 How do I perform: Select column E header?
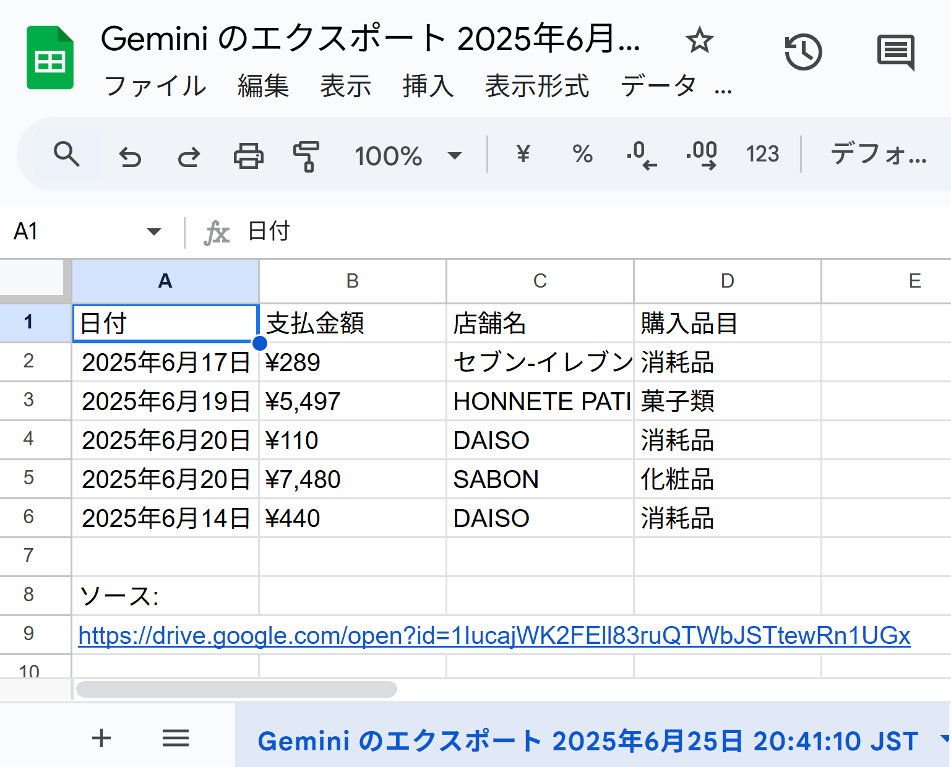887,281
